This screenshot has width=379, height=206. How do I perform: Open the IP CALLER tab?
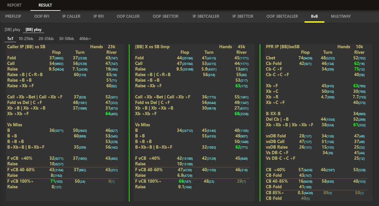(x=71, y=16)
